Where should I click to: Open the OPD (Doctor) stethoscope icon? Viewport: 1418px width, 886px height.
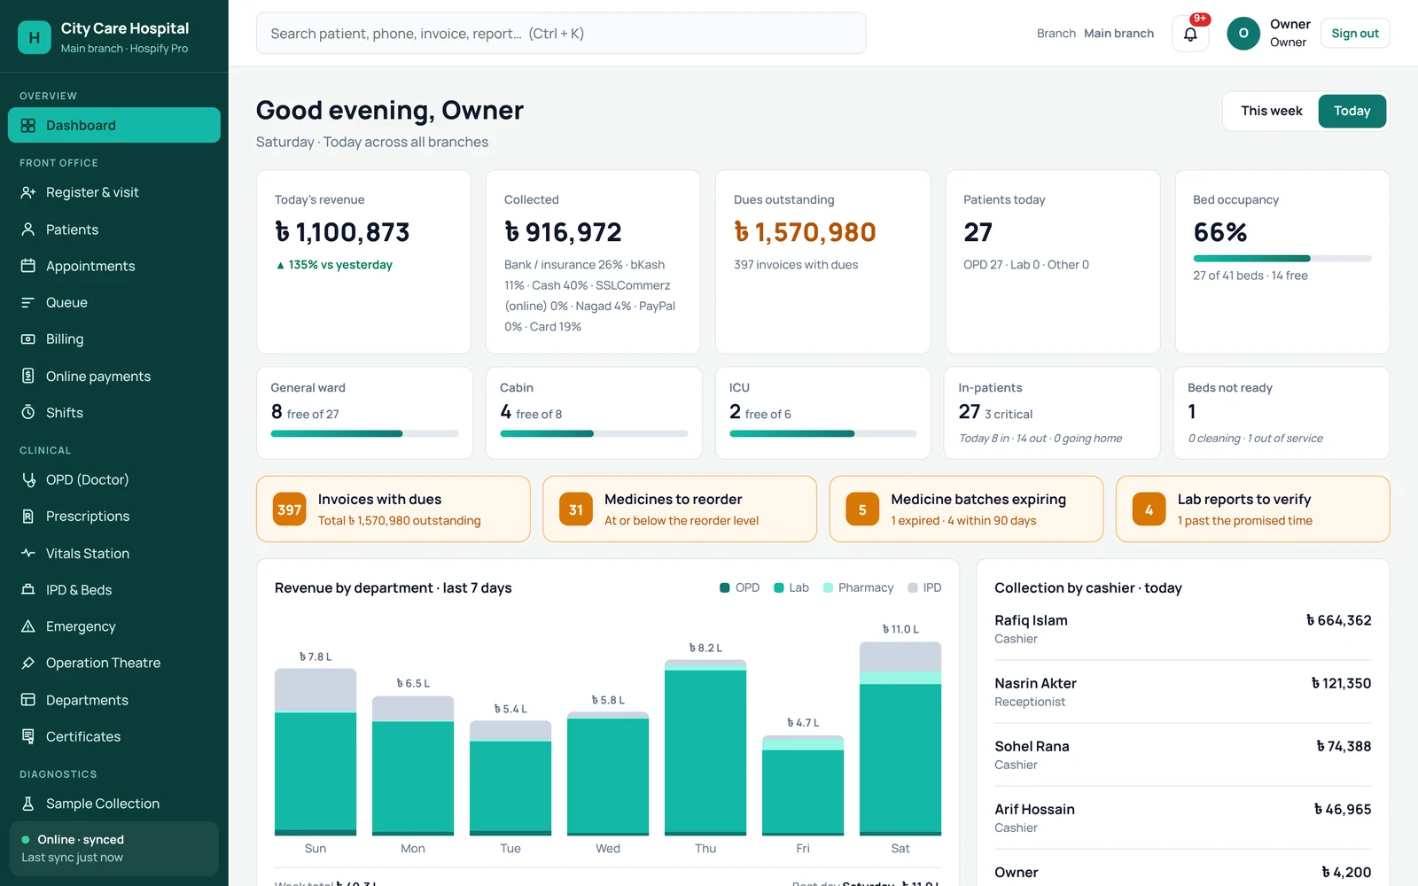(28, 479)
